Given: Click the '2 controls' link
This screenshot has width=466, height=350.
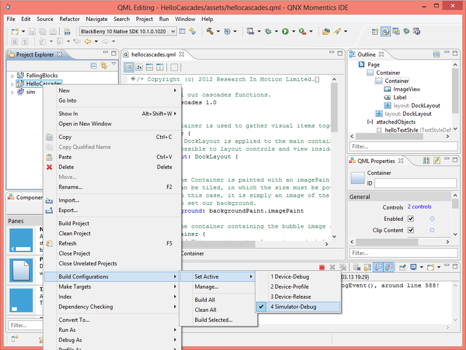Looking at the screenshot, I should pos(419,207).
